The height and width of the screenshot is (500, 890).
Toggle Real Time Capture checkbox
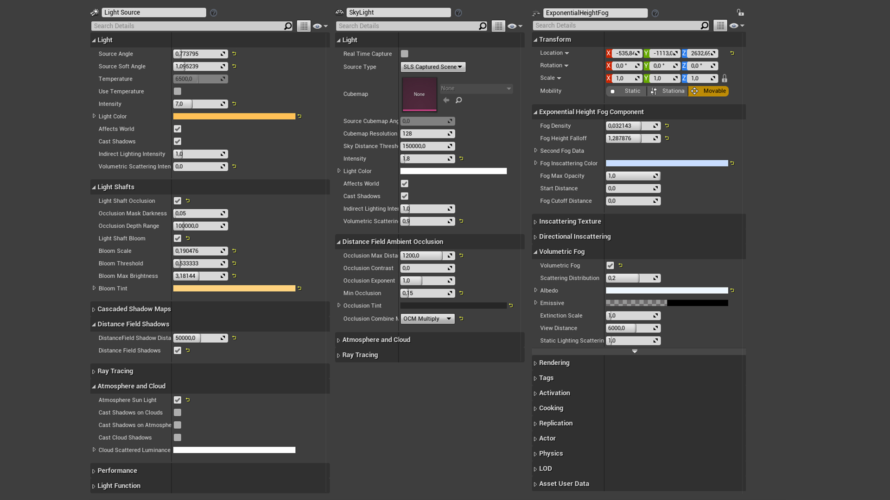405,54
